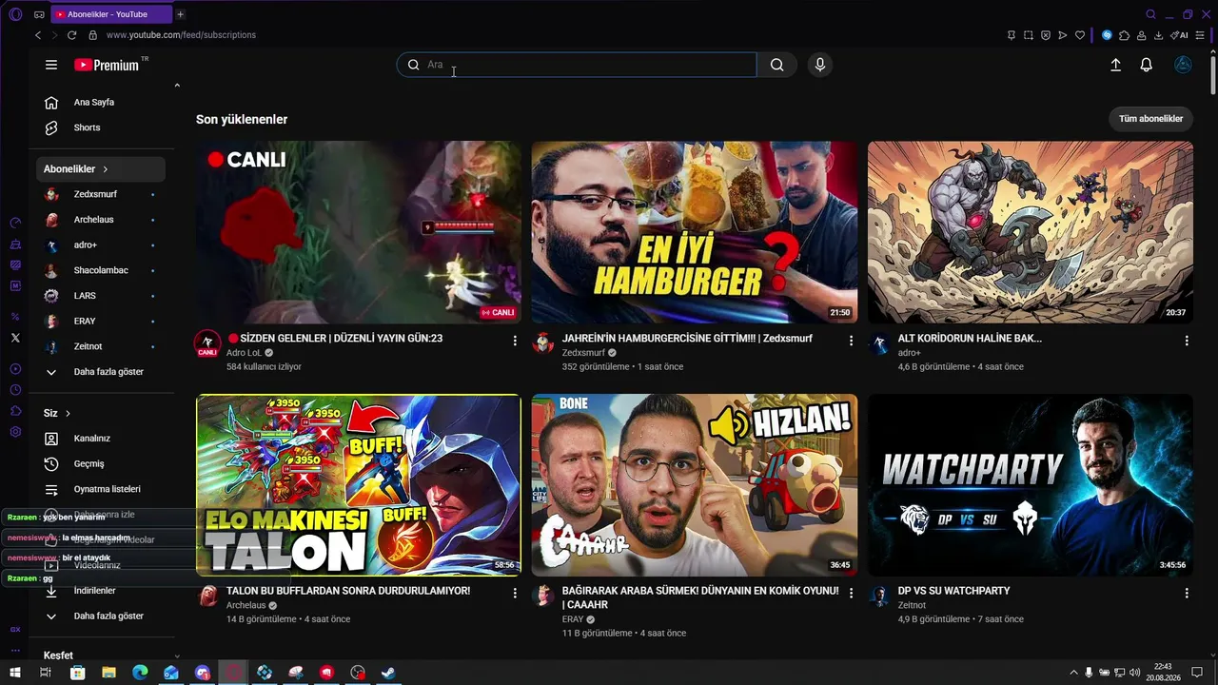Reload the page in the browser
1218x685 pixels.
pyautogui.click(x=71, y=35)
